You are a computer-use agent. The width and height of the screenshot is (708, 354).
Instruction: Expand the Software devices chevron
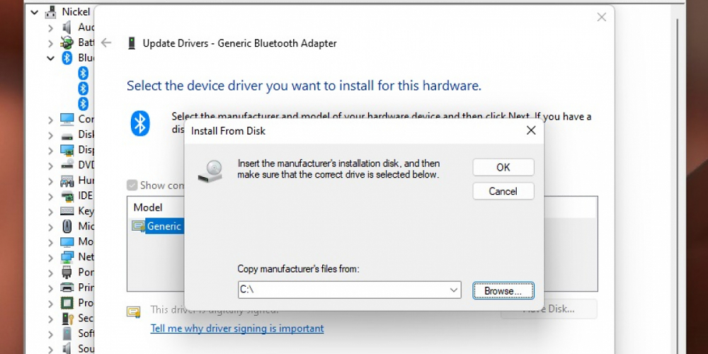point(50,335)
